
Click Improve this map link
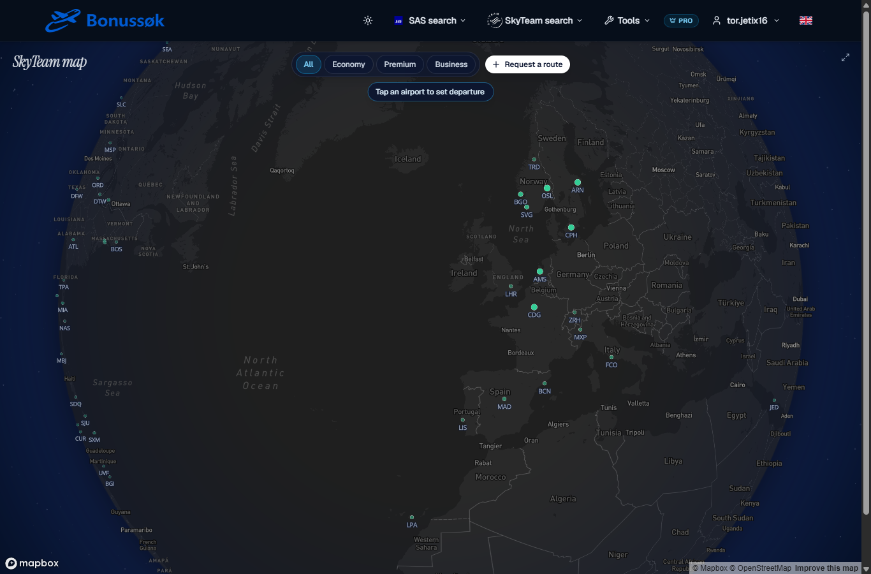(826, 568)
